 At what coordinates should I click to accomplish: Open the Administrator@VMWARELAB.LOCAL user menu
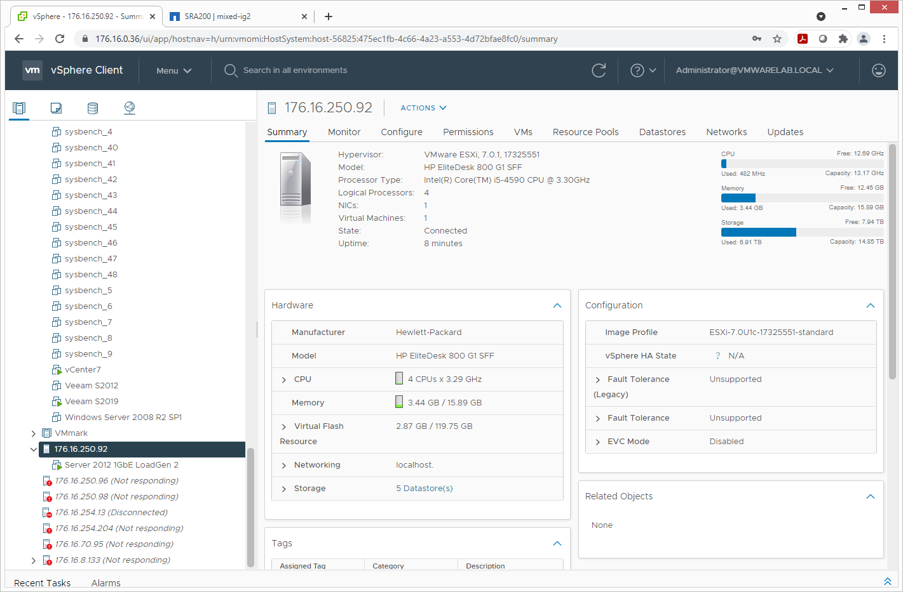754,70
